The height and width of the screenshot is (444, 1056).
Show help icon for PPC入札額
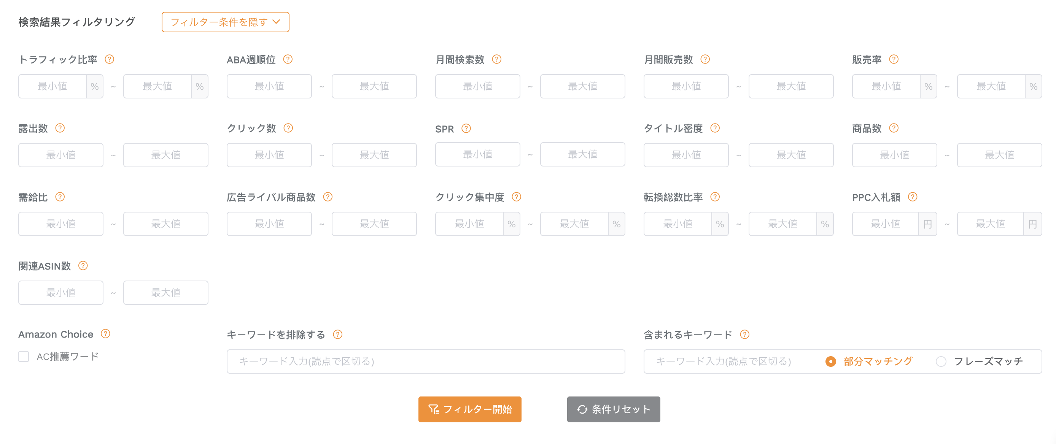[913, 197]
